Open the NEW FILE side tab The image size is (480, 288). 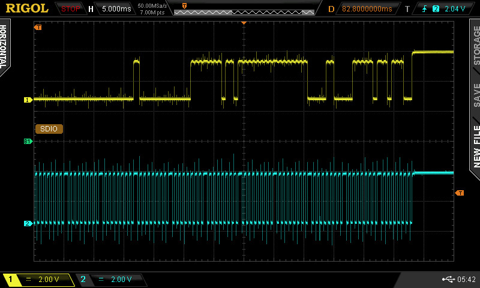pyautogui.click(x=476, y=146)
